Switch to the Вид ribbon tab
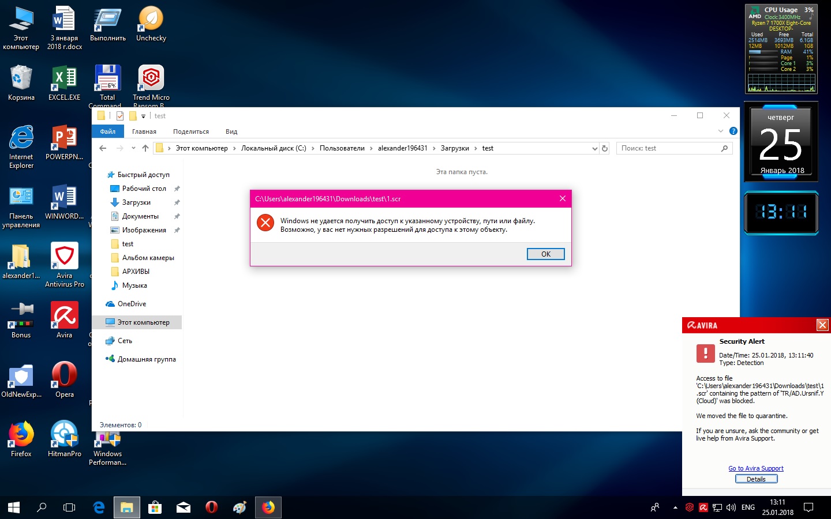 (231, 131)
